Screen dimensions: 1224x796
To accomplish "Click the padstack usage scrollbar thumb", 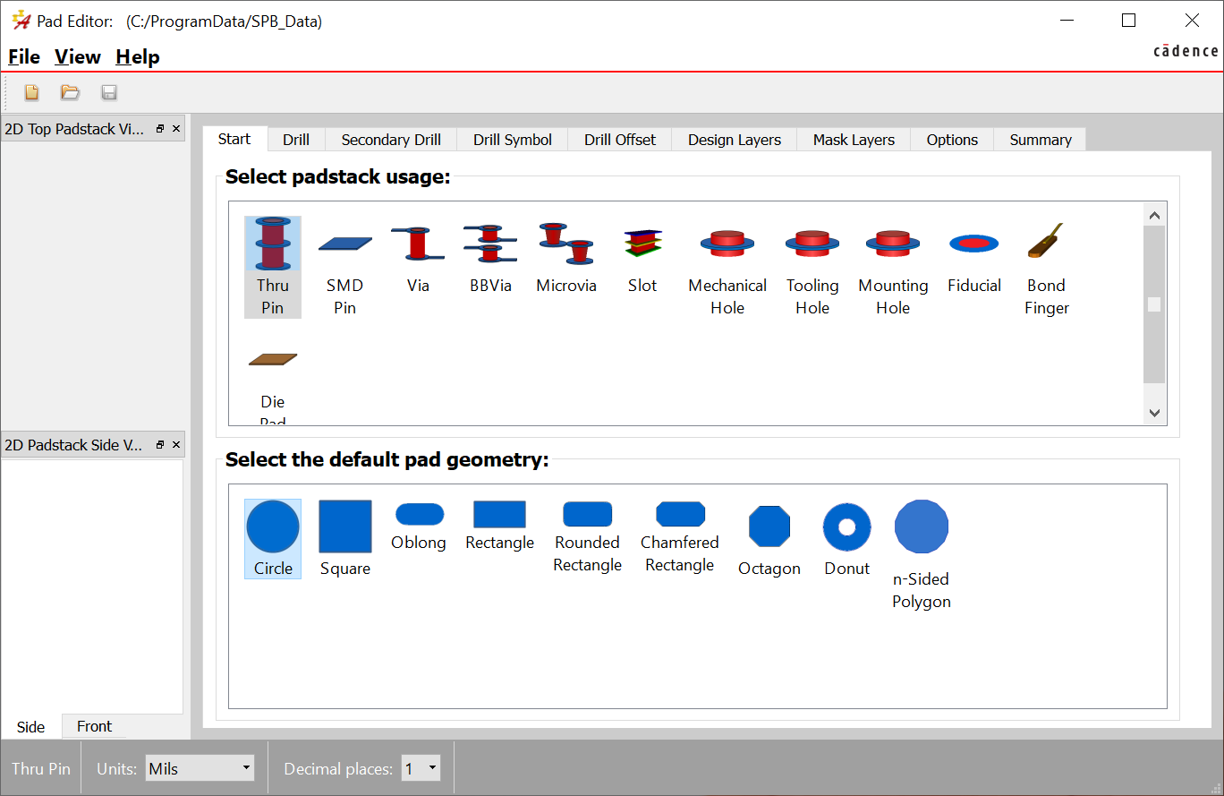I will tap(1154, 304).
